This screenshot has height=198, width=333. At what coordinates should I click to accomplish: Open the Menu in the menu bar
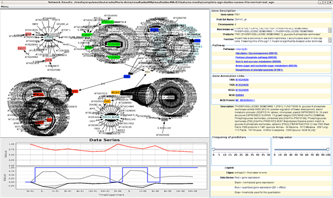[5, 7]
